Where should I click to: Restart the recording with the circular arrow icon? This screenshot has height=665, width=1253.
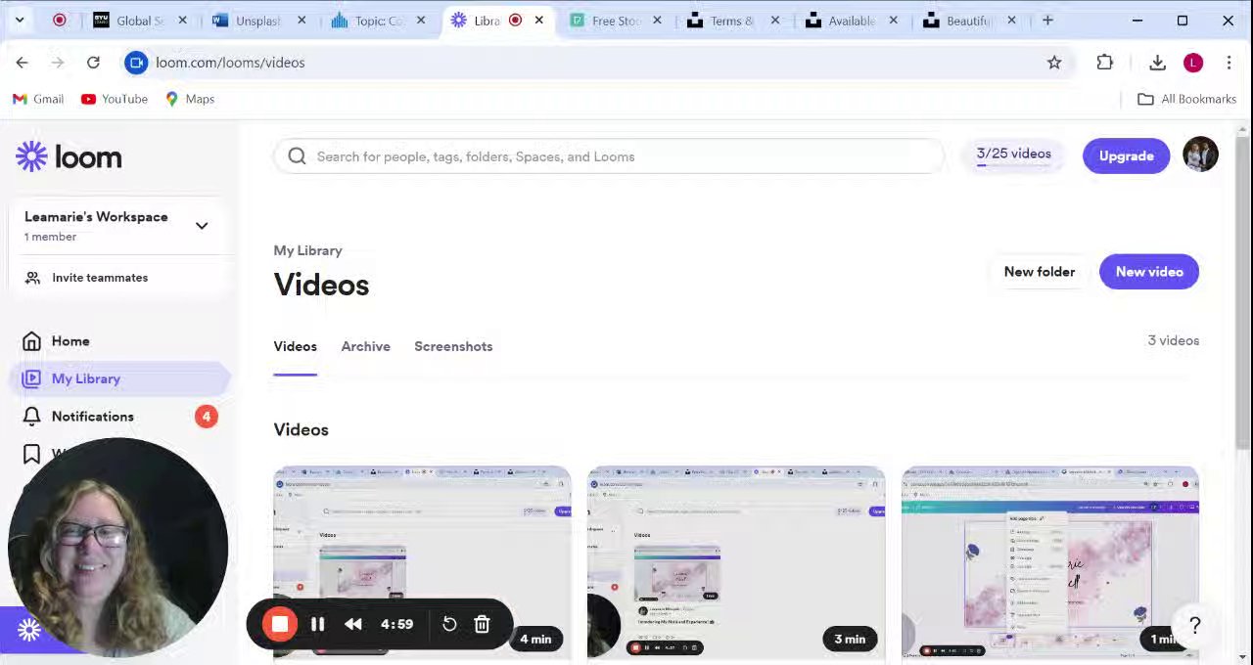click(449, 624)
